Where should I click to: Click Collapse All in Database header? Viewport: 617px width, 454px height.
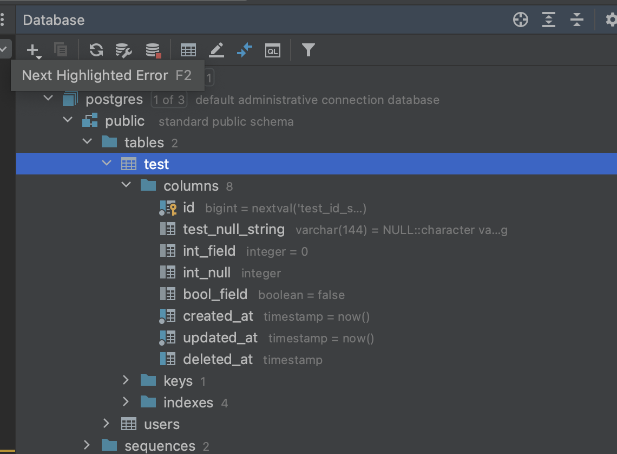577,20
